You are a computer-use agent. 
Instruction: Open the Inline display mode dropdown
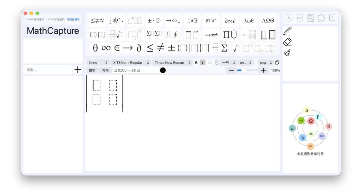(x=98, y=63)
